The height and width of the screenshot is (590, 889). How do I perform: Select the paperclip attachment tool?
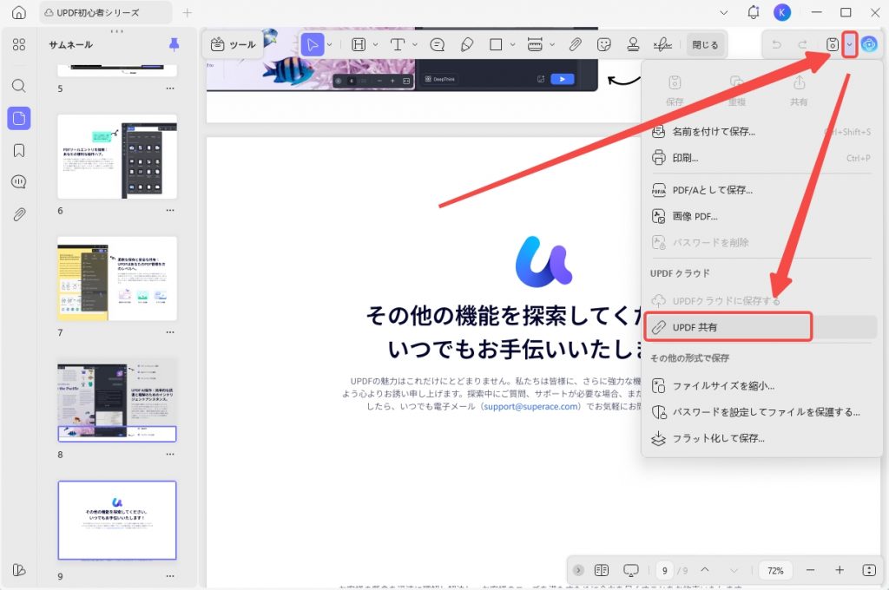575,45
